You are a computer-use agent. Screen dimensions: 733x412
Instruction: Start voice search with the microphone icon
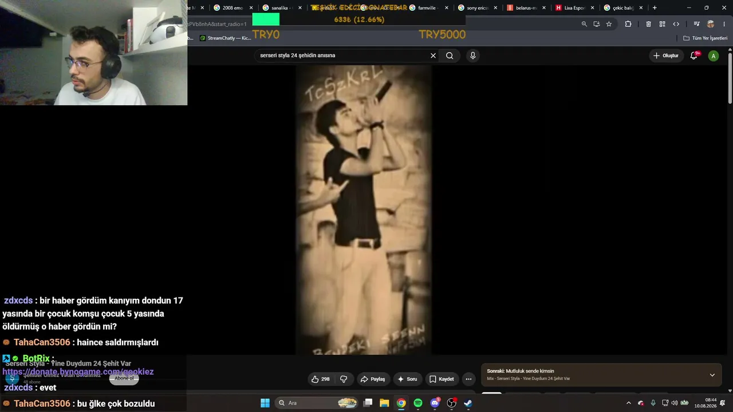point(472,56)
